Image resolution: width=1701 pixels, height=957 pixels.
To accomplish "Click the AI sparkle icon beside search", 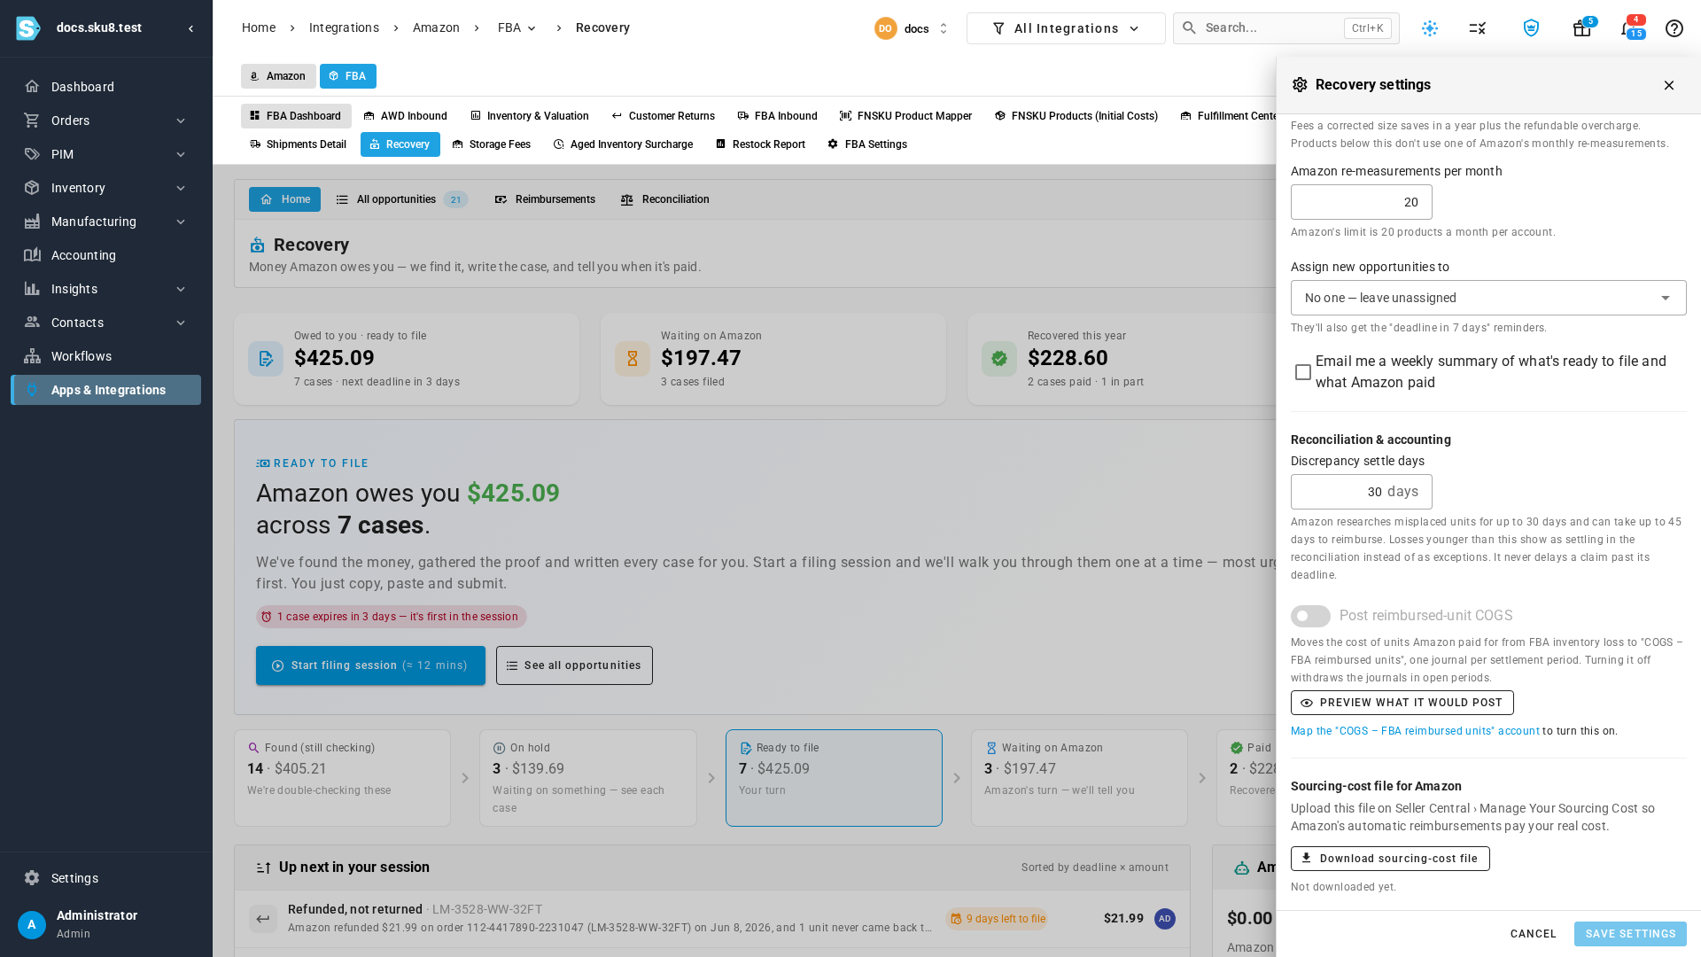I will pyautogui.click(x=1430, y=28).
